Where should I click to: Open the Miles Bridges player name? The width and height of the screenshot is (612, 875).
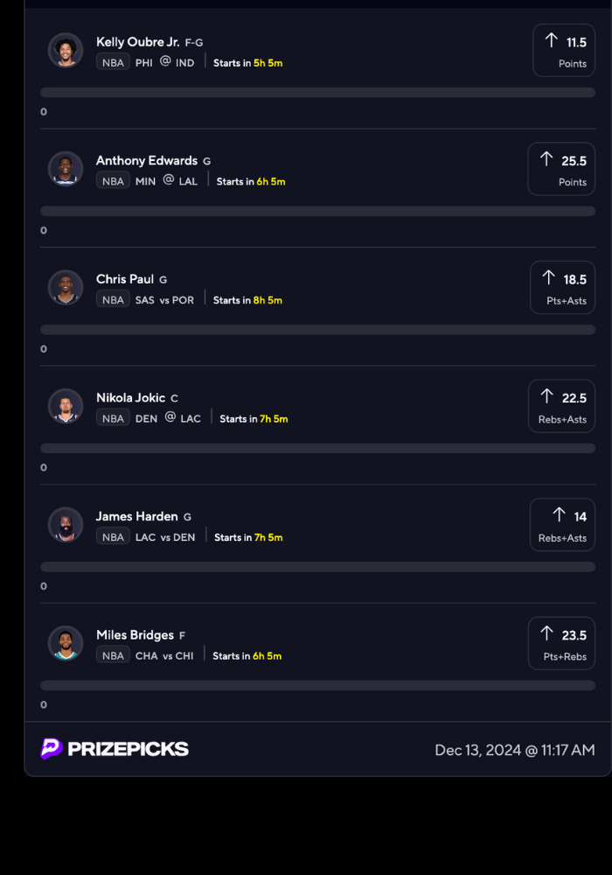pos(135,635)
